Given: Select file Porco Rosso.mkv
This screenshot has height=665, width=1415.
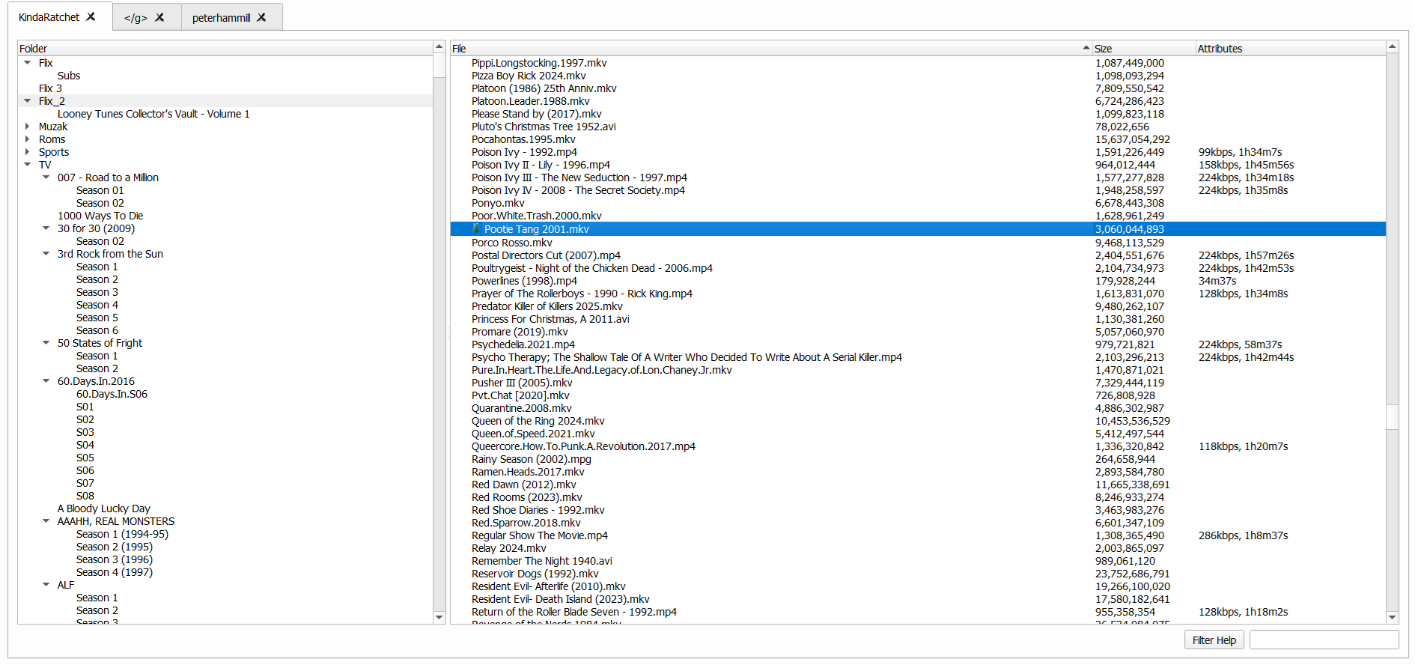Looking at the screenshot, I should (512, 243).
